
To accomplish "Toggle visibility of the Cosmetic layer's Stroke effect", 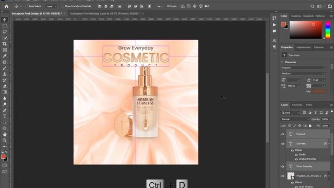I will (296, 155).
